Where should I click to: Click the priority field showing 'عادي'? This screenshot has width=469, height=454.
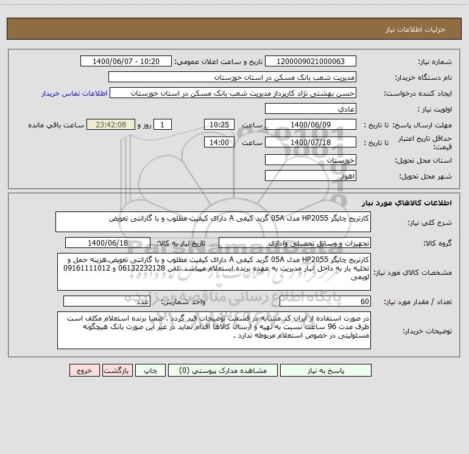[311, 108]
